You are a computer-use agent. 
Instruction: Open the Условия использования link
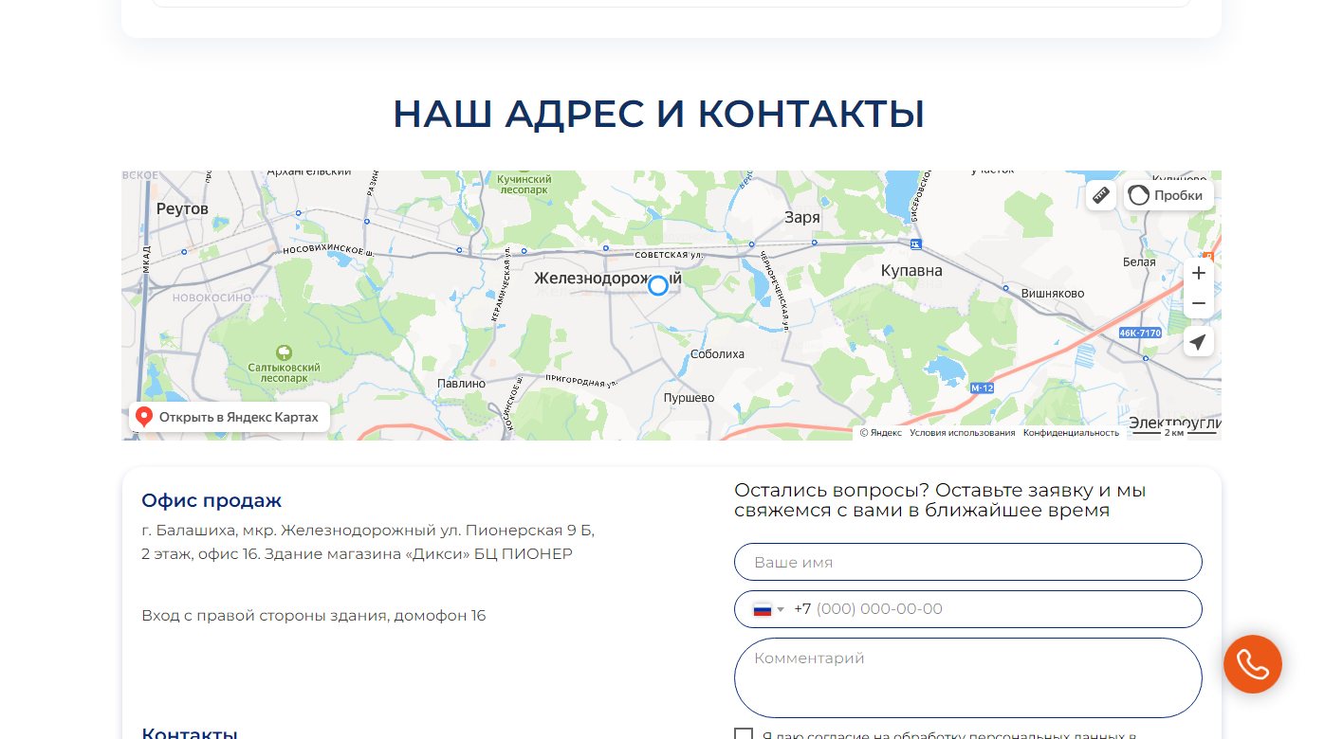963,433
